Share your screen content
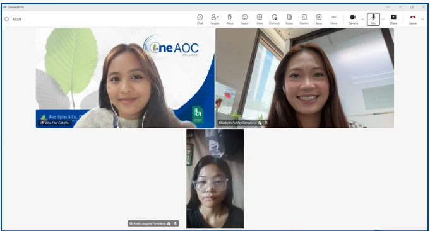The image size is (430, 231). point(393,19)
